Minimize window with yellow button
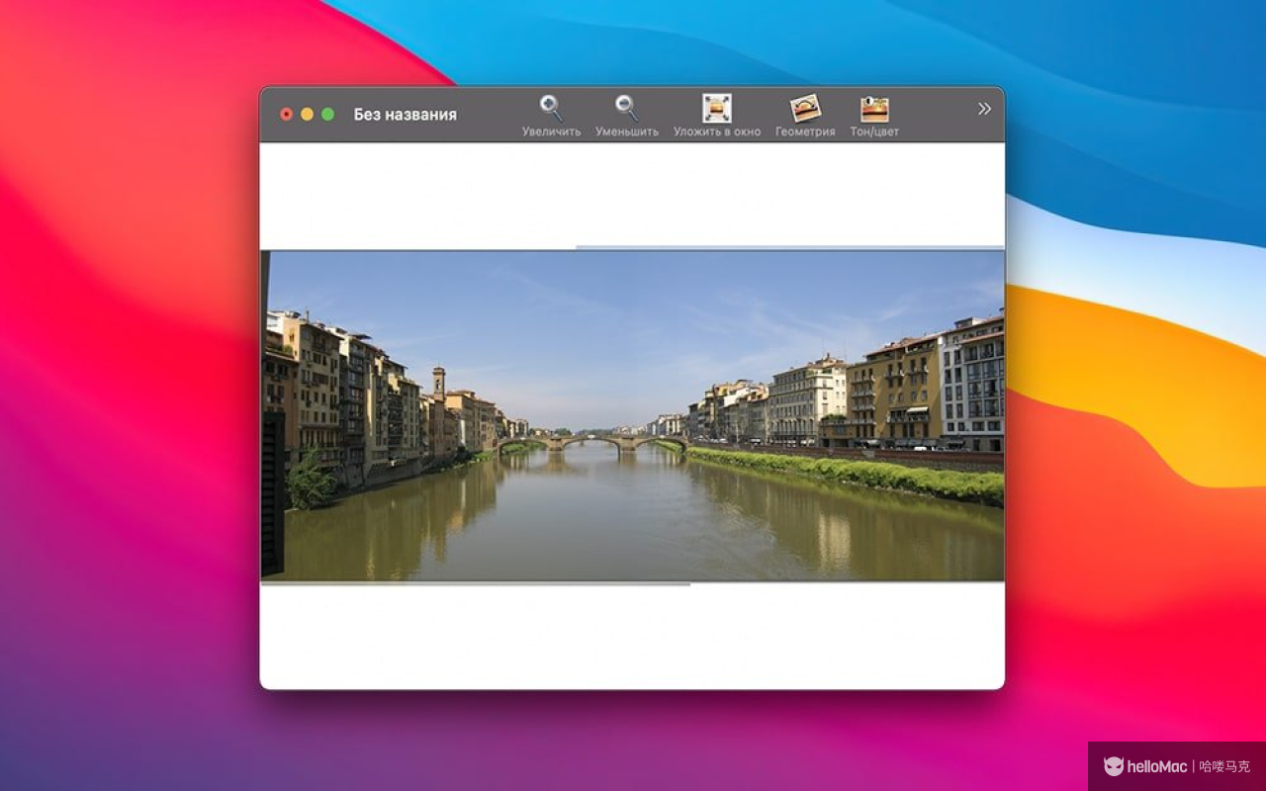The image size is (1266, 791). click(x=308, y=115)
